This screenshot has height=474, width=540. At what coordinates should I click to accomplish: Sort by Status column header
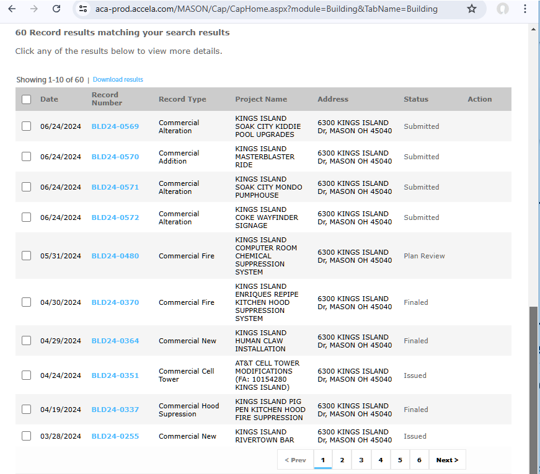point(415,99)
